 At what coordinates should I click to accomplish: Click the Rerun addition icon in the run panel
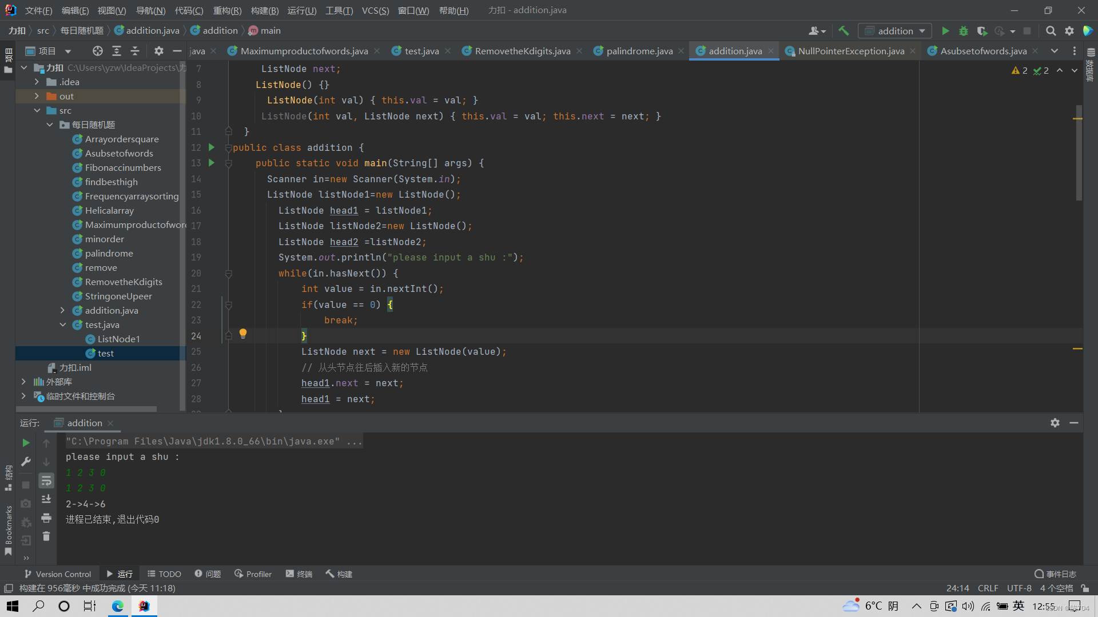(26, 443)
